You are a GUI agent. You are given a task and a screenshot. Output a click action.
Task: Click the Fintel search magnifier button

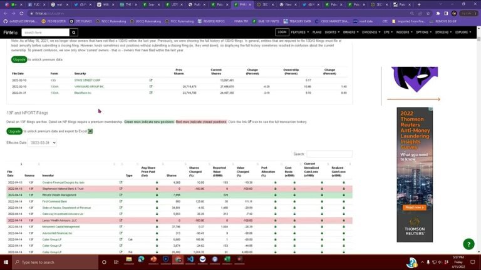74,32
